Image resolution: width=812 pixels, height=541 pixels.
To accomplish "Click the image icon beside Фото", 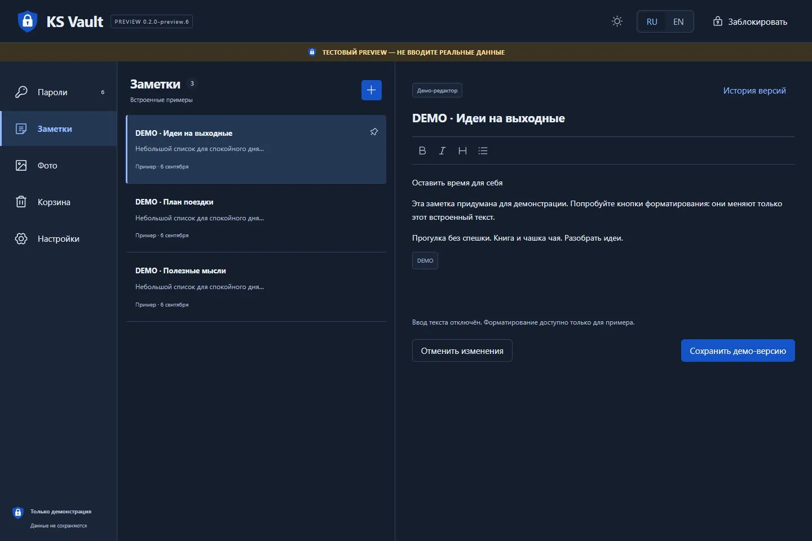I will click(x=21, y=165).
